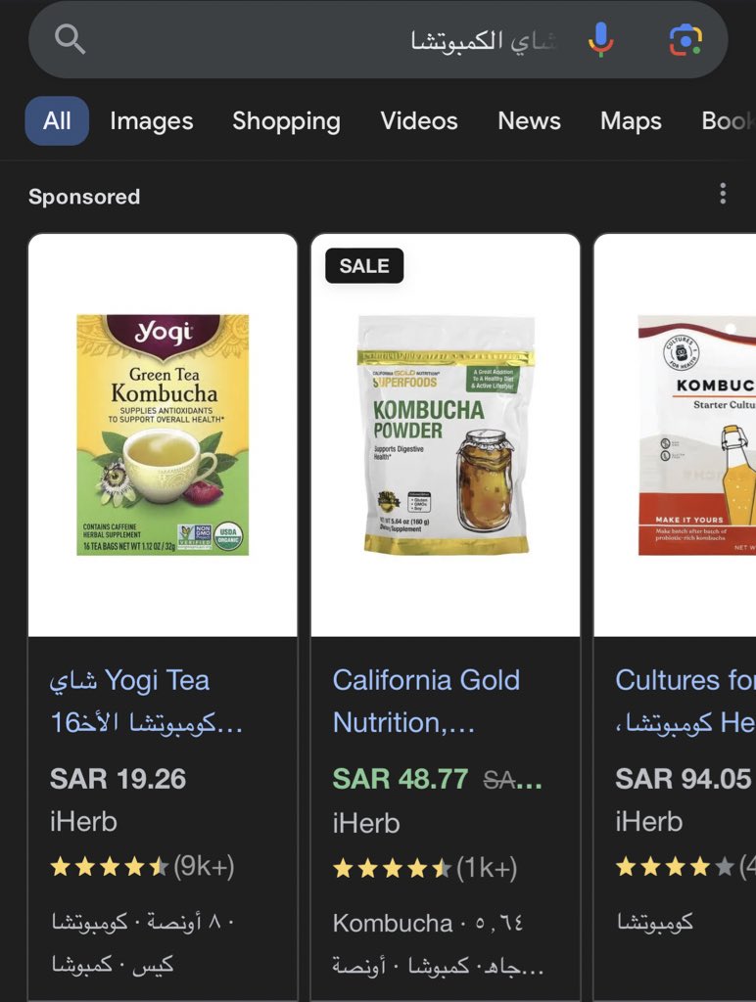
Task: Tap the magnifying glass search icon
Action: pyautogui.click(x=70, y=39)
